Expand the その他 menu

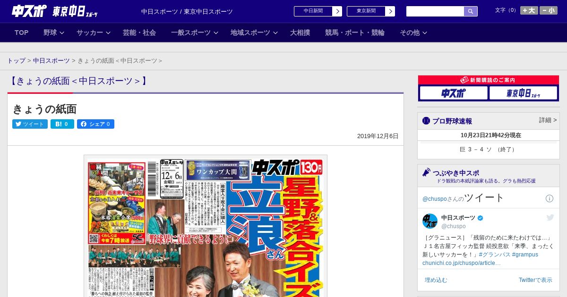tap(413, 33)
